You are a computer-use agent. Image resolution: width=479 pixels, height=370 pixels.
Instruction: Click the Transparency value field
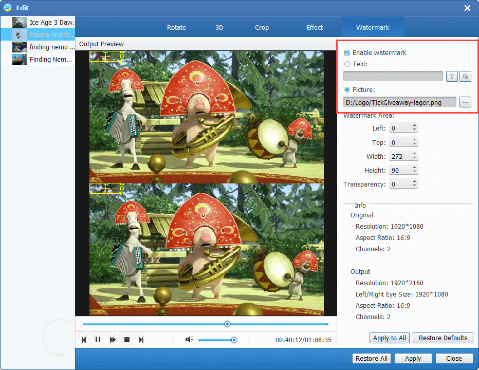click(400, 184)
